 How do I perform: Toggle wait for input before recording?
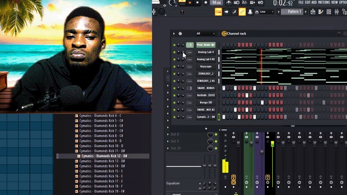[x=237, y=3]
